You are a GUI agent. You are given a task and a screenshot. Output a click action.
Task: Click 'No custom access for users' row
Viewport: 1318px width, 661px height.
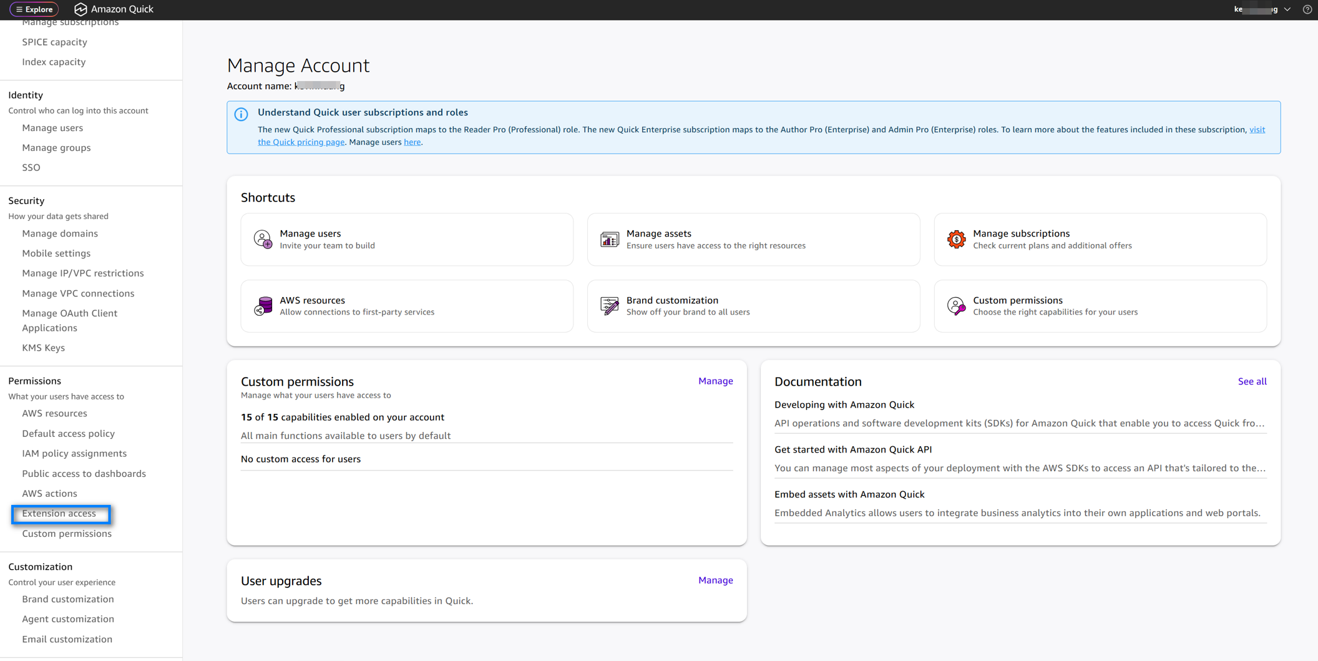click(487, 459)
